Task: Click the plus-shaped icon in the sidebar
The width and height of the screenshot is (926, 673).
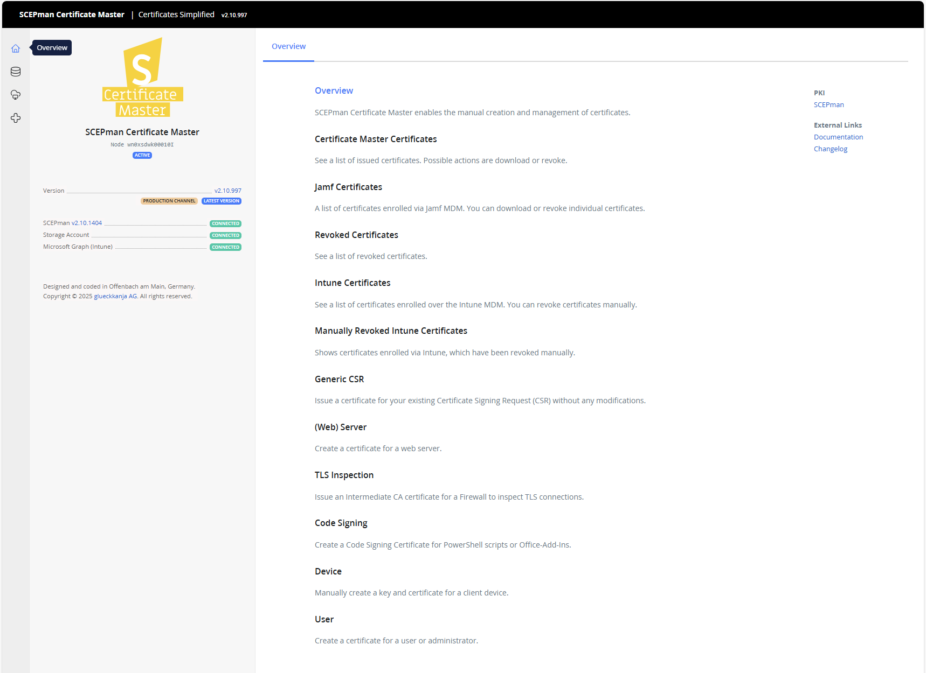Action: pyautogui.click(x=16, y=118)
